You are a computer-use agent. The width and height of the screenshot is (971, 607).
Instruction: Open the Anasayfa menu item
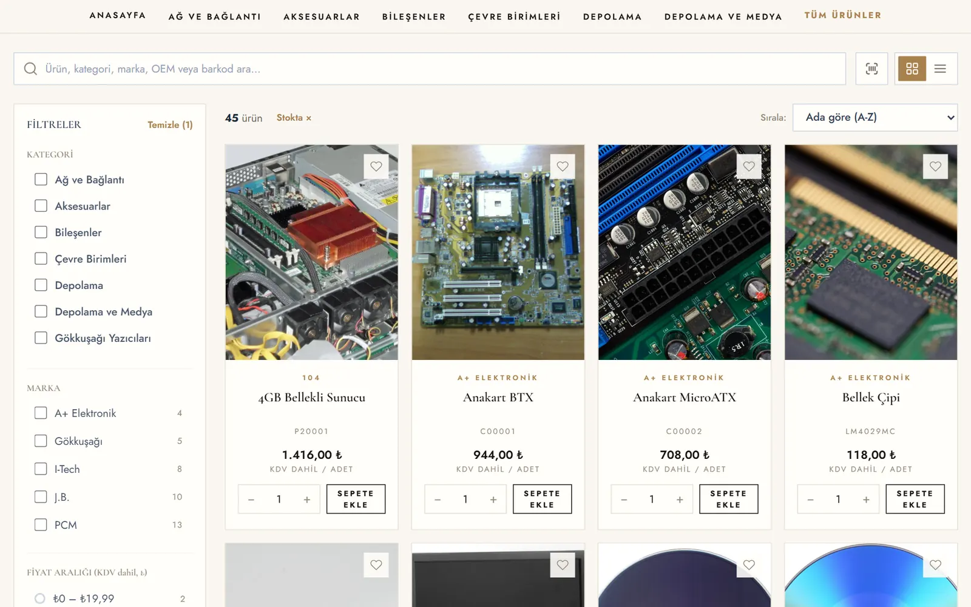point(118,15)
